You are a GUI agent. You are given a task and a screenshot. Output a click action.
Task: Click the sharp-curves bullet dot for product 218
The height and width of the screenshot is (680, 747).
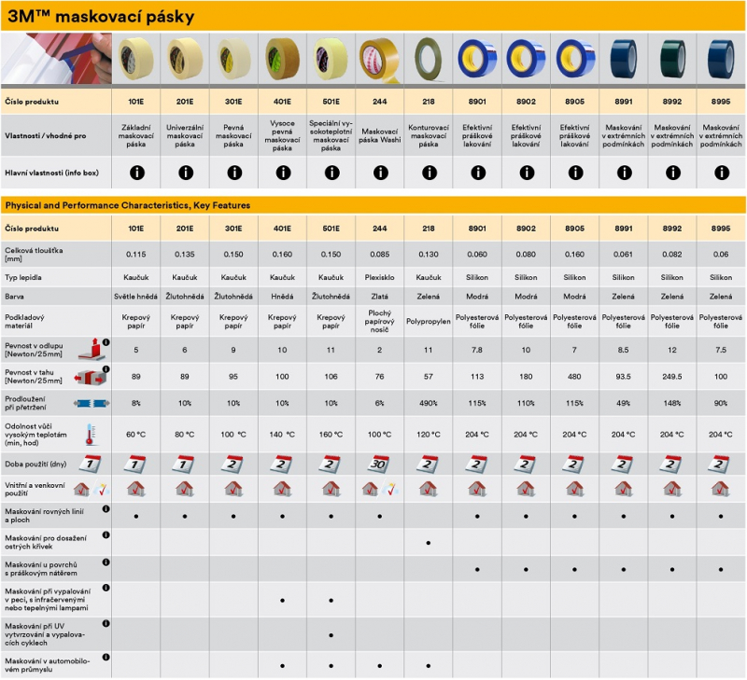pos(429,543)
